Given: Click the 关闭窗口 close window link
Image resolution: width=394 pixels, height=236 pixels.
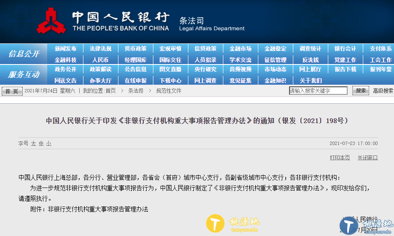Looking at the screenshot, I should (x=367, y=158).
